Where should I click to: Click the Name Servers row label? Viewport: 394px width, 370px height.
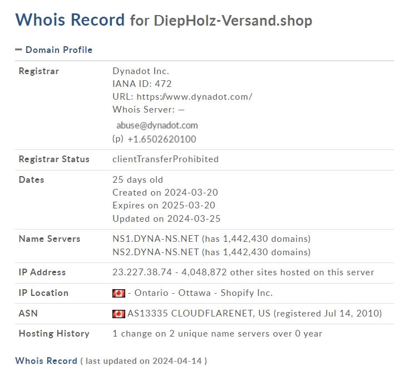(50, 238)
